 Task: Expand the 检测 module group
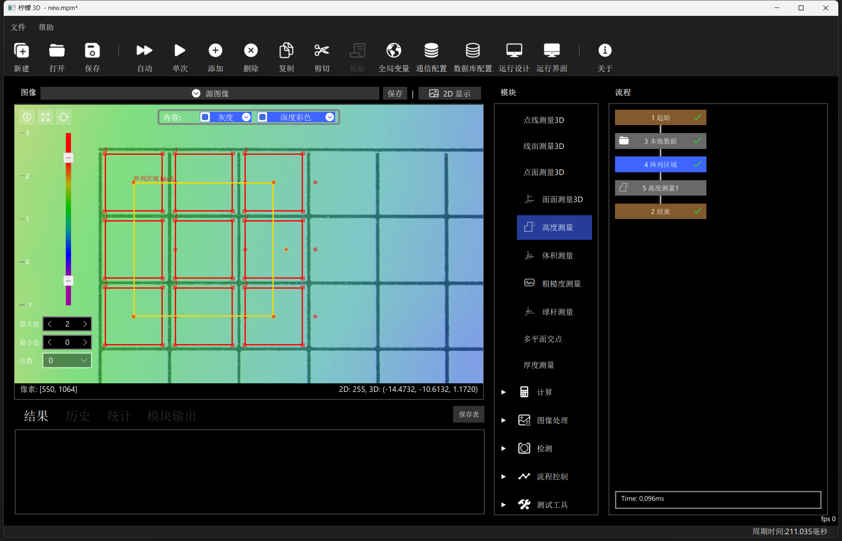pos(504,448)
